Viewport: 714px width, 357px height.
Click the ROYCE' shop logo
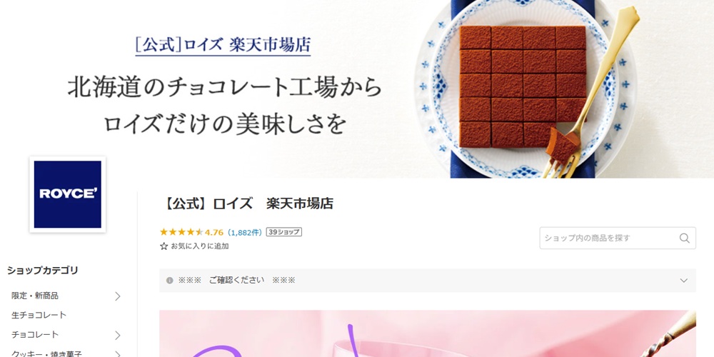[x=67, y=194]
